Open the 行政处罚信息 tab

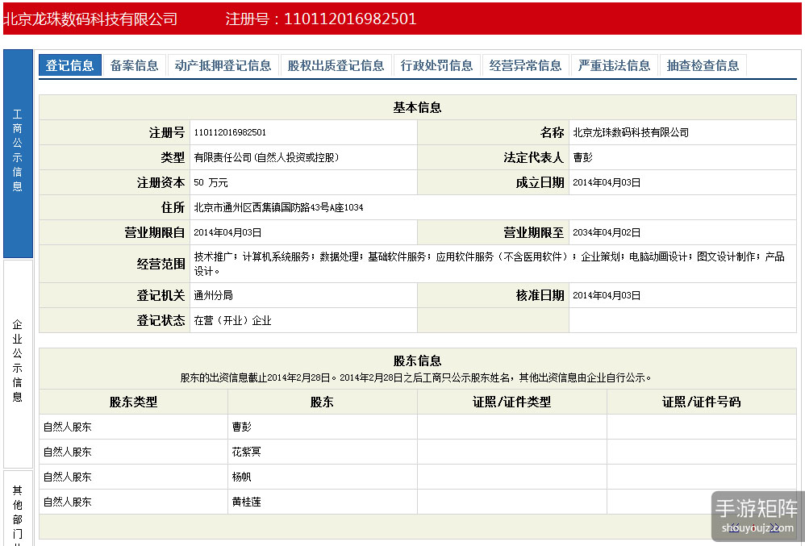tap(437, 65)
